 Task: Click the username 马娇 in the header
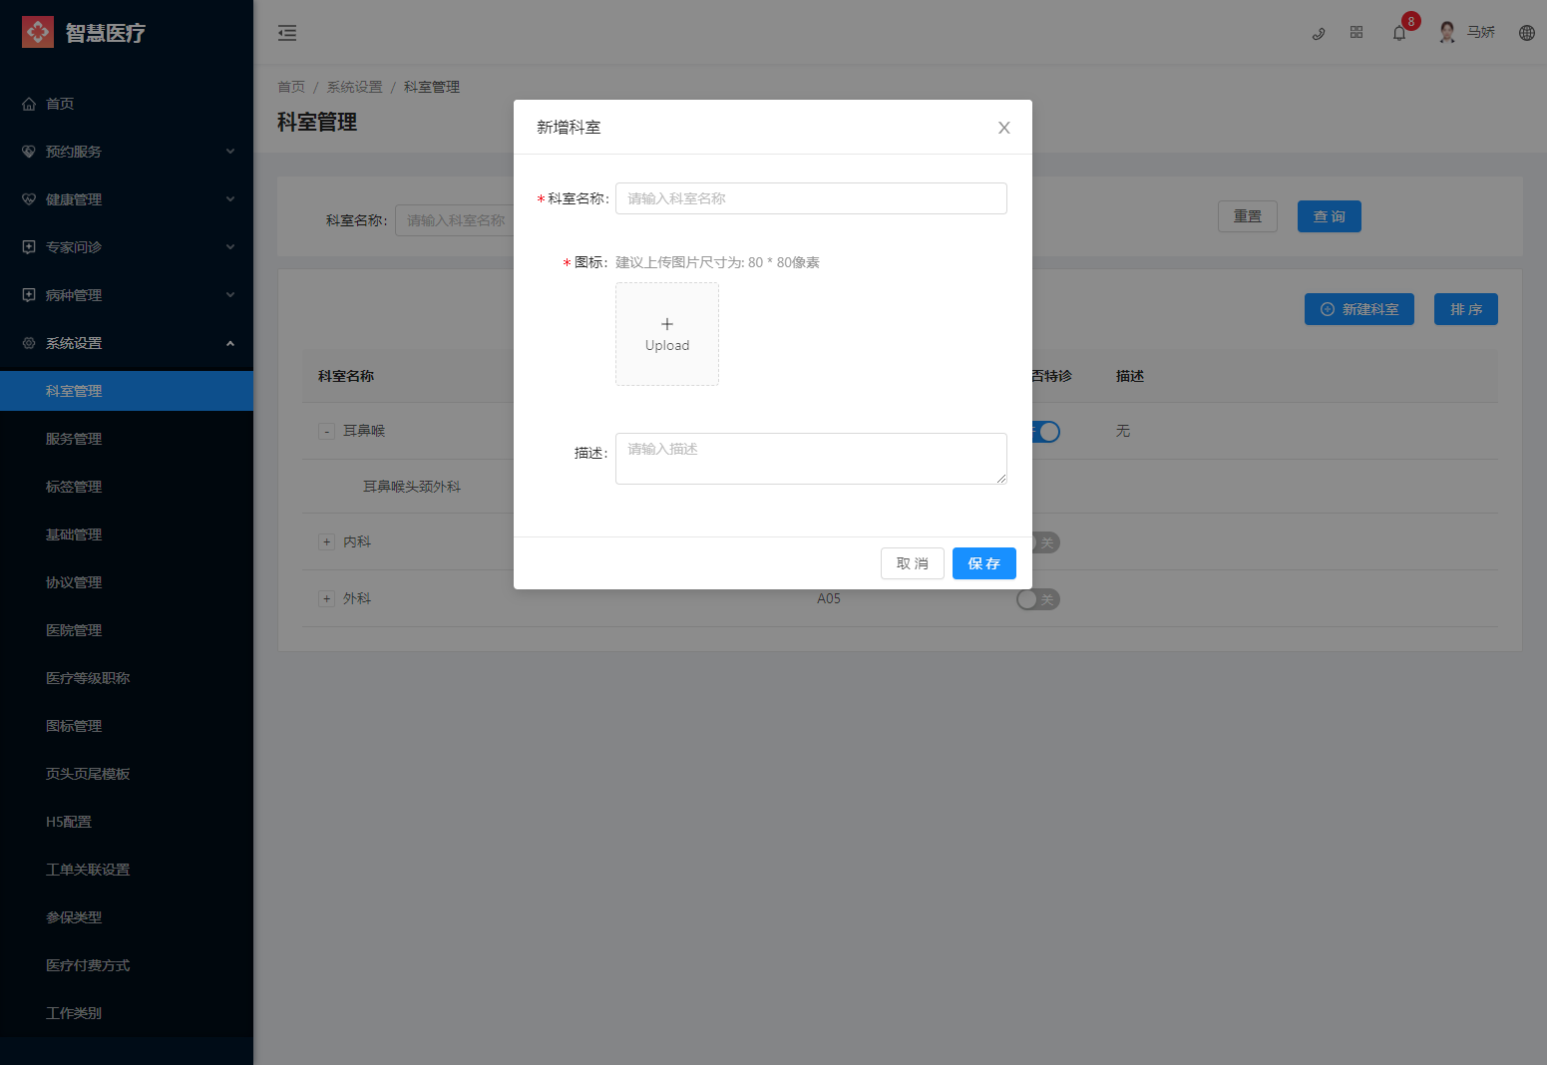1481,33
